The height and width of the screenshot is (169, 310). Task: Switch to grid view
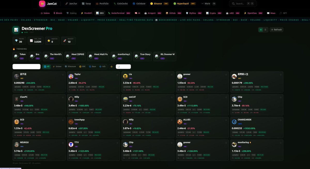261,30
